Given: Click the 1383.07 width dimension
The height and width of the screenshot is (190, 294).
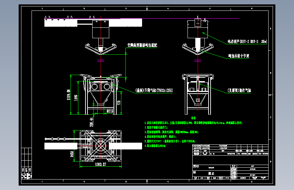Looking at the screenshot, I should click(100, 164).
